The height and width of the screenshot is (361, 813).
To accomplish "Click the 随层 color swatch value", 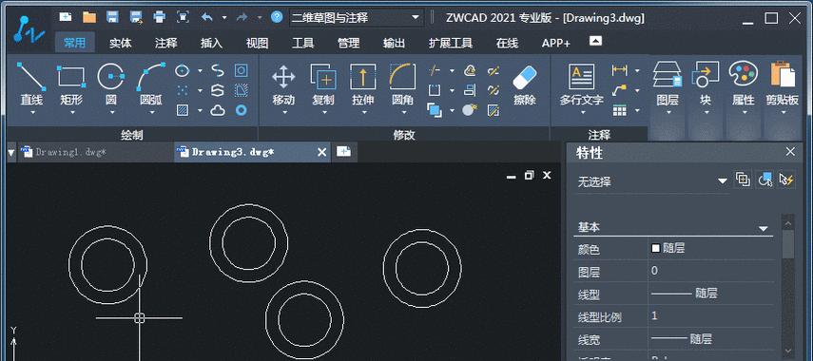I will (668, 248).
